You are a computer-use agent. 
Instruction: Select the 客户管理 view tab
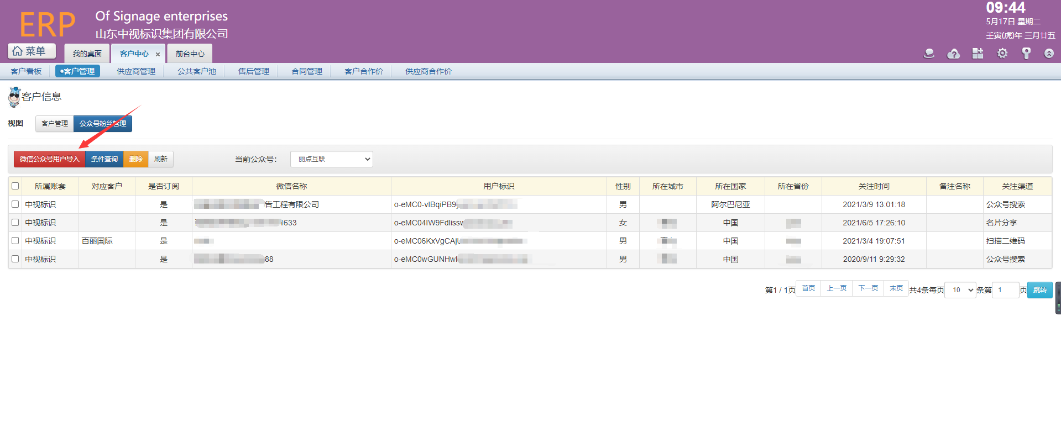tap(55, 124)
